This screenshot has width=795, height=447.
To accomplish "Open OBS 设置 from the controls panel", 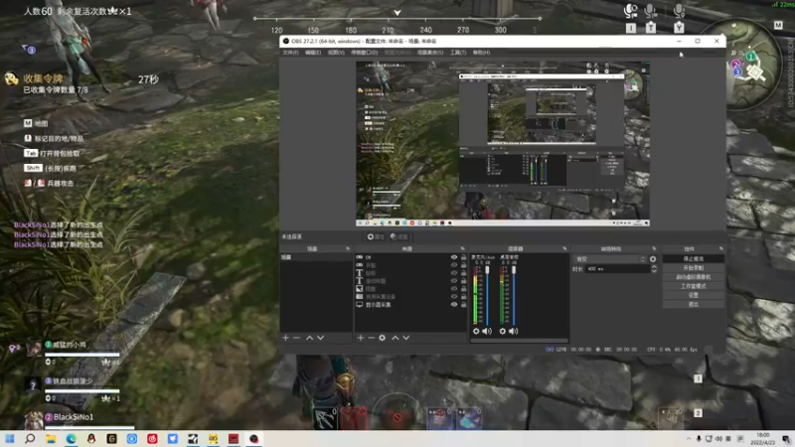I will pos(693,295).
